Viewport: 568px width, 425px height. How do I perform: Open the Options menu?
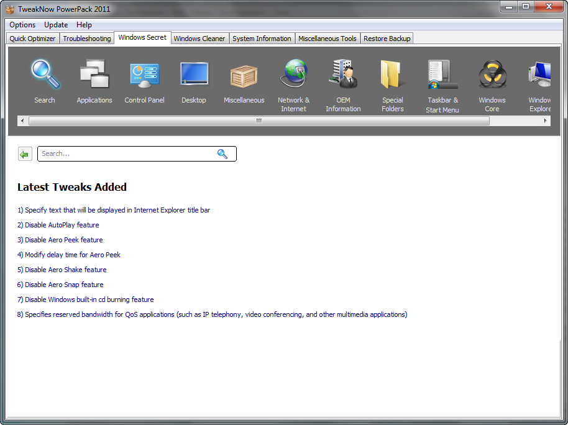pos(22,25)
